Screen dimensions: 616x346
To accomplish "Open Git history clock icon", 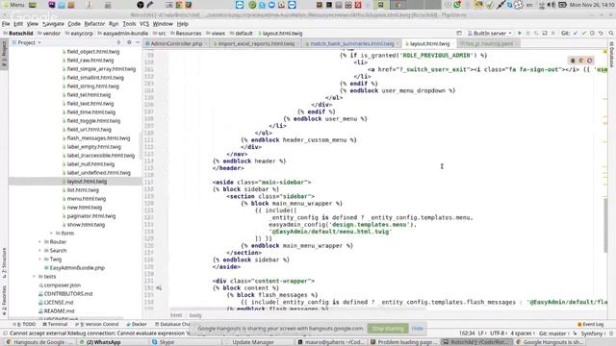I will tap(593, 34).
